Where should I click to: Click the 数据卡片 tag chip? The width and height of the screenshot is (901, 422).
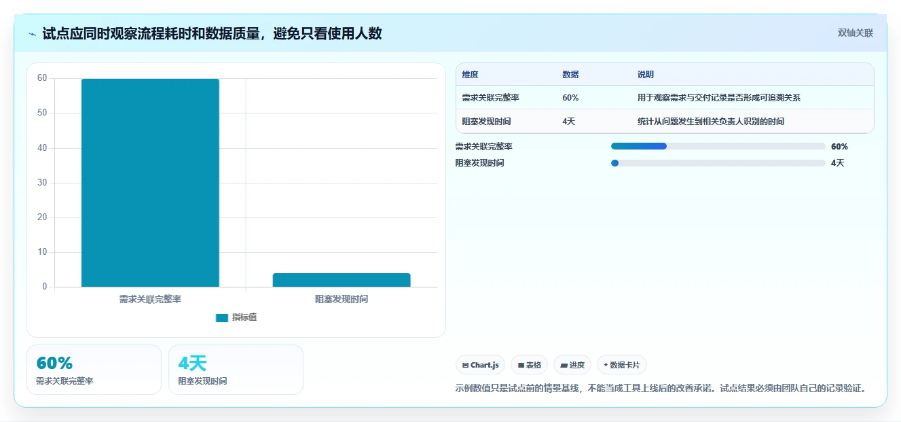pyautogui.click(x=622, y=365)
